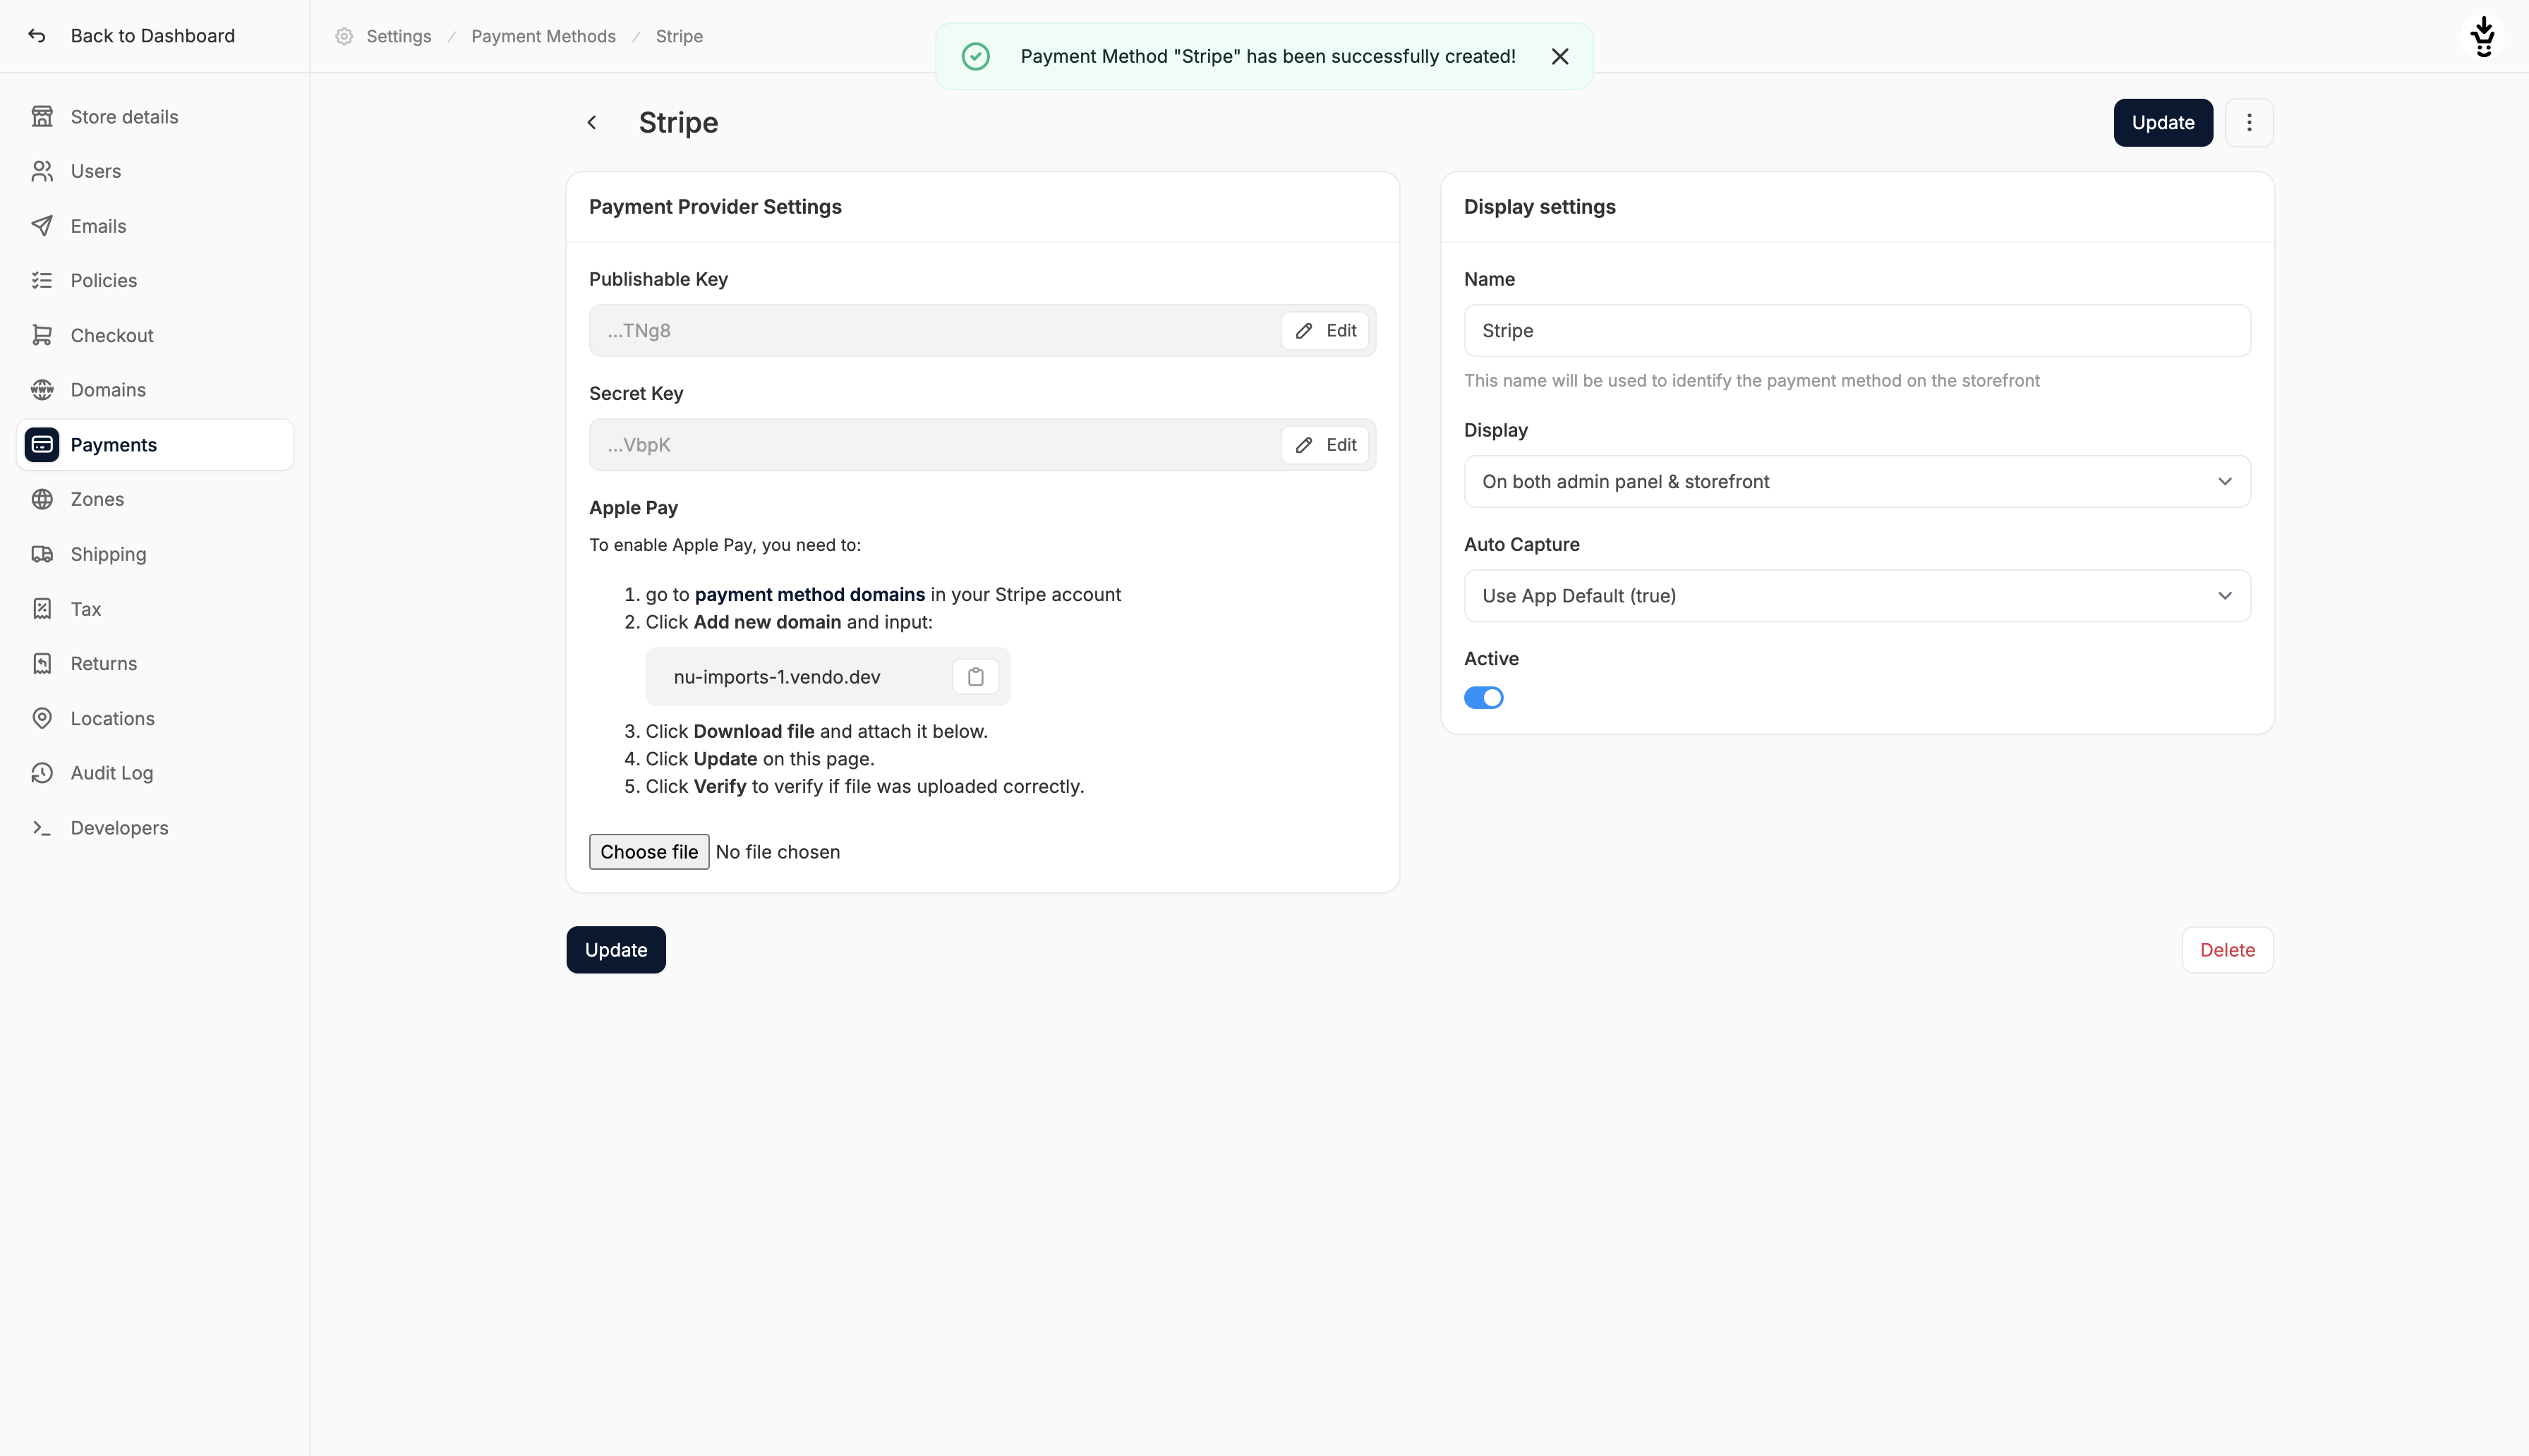This screenshot has width=2529, height=1456.
Task: Open Tax in sidebar
Action: (x=155, y=609)
